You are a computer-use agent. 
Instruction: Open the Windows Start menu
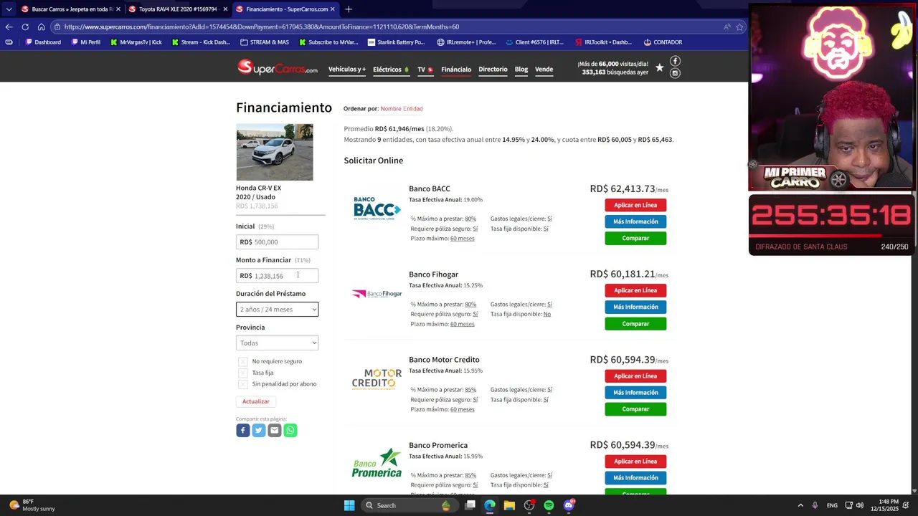349,505
